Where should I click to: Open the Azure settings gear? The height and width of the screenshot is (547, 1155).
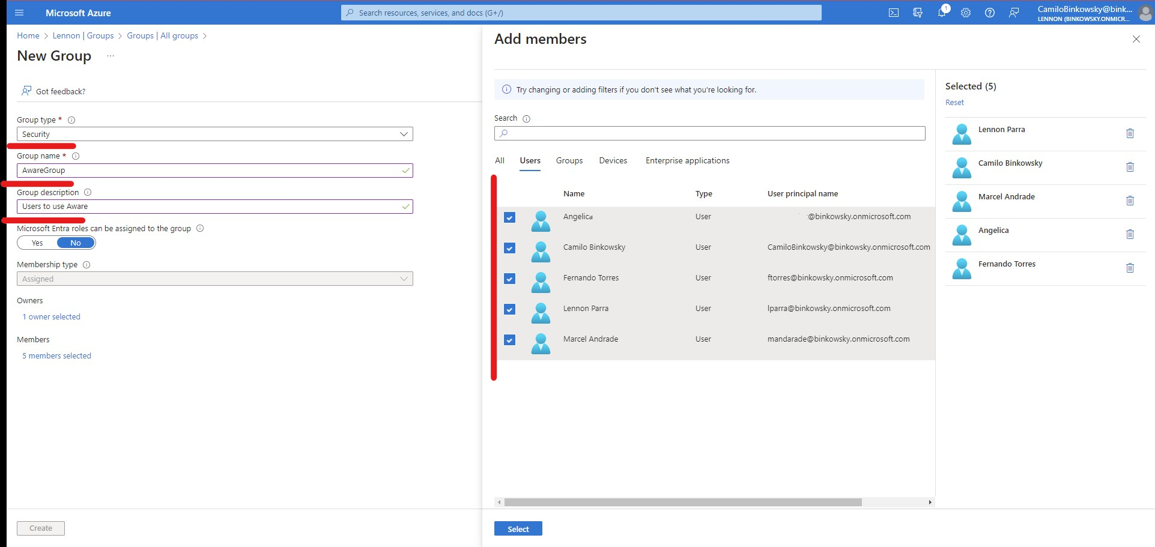point(966,13)
